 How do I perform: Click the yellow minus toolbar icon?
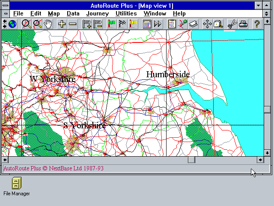tap(73, 24)
